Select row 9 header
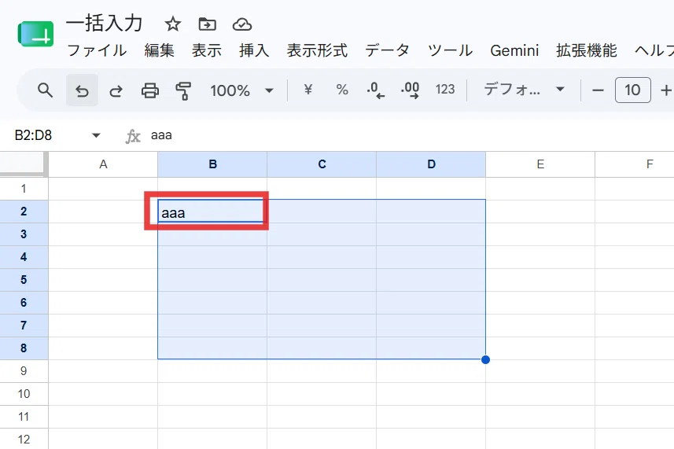The image size is (674, 449). (x=24, y=371)
